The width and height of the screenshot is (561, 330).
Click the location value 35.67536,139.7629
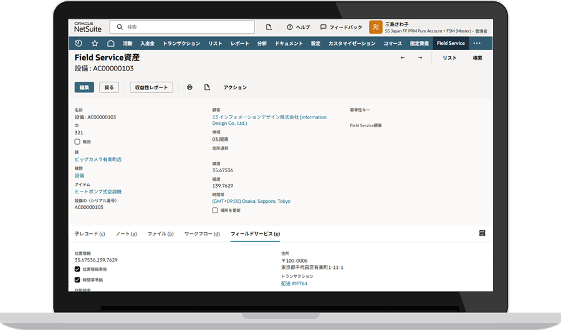coord(96,260)
